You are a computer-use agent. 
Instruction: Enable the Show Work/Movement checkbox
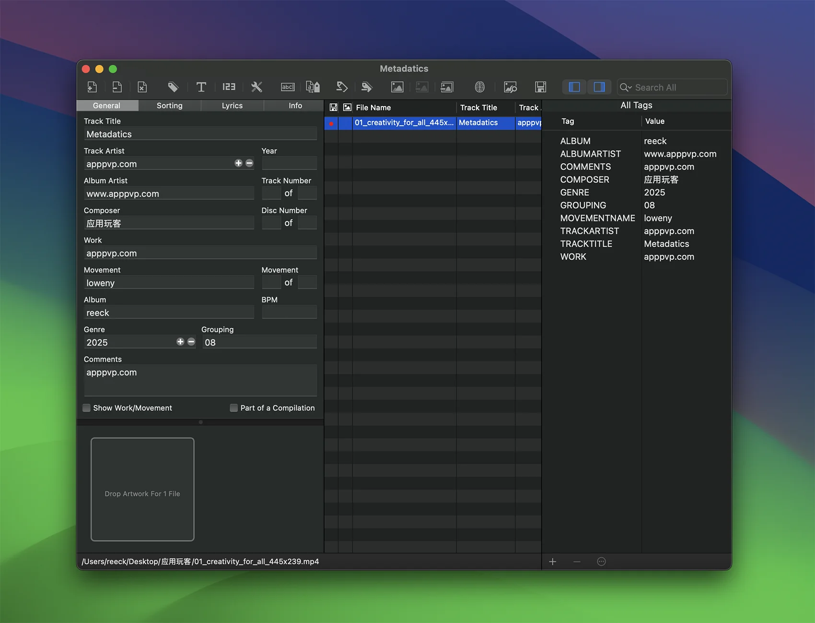coord(86,408)
